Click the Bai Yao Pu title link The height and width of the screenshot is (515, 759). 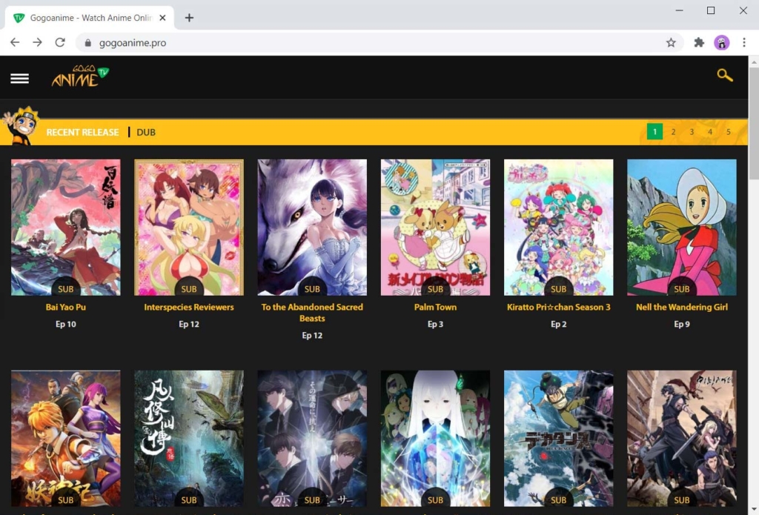[x=66, y=307]
